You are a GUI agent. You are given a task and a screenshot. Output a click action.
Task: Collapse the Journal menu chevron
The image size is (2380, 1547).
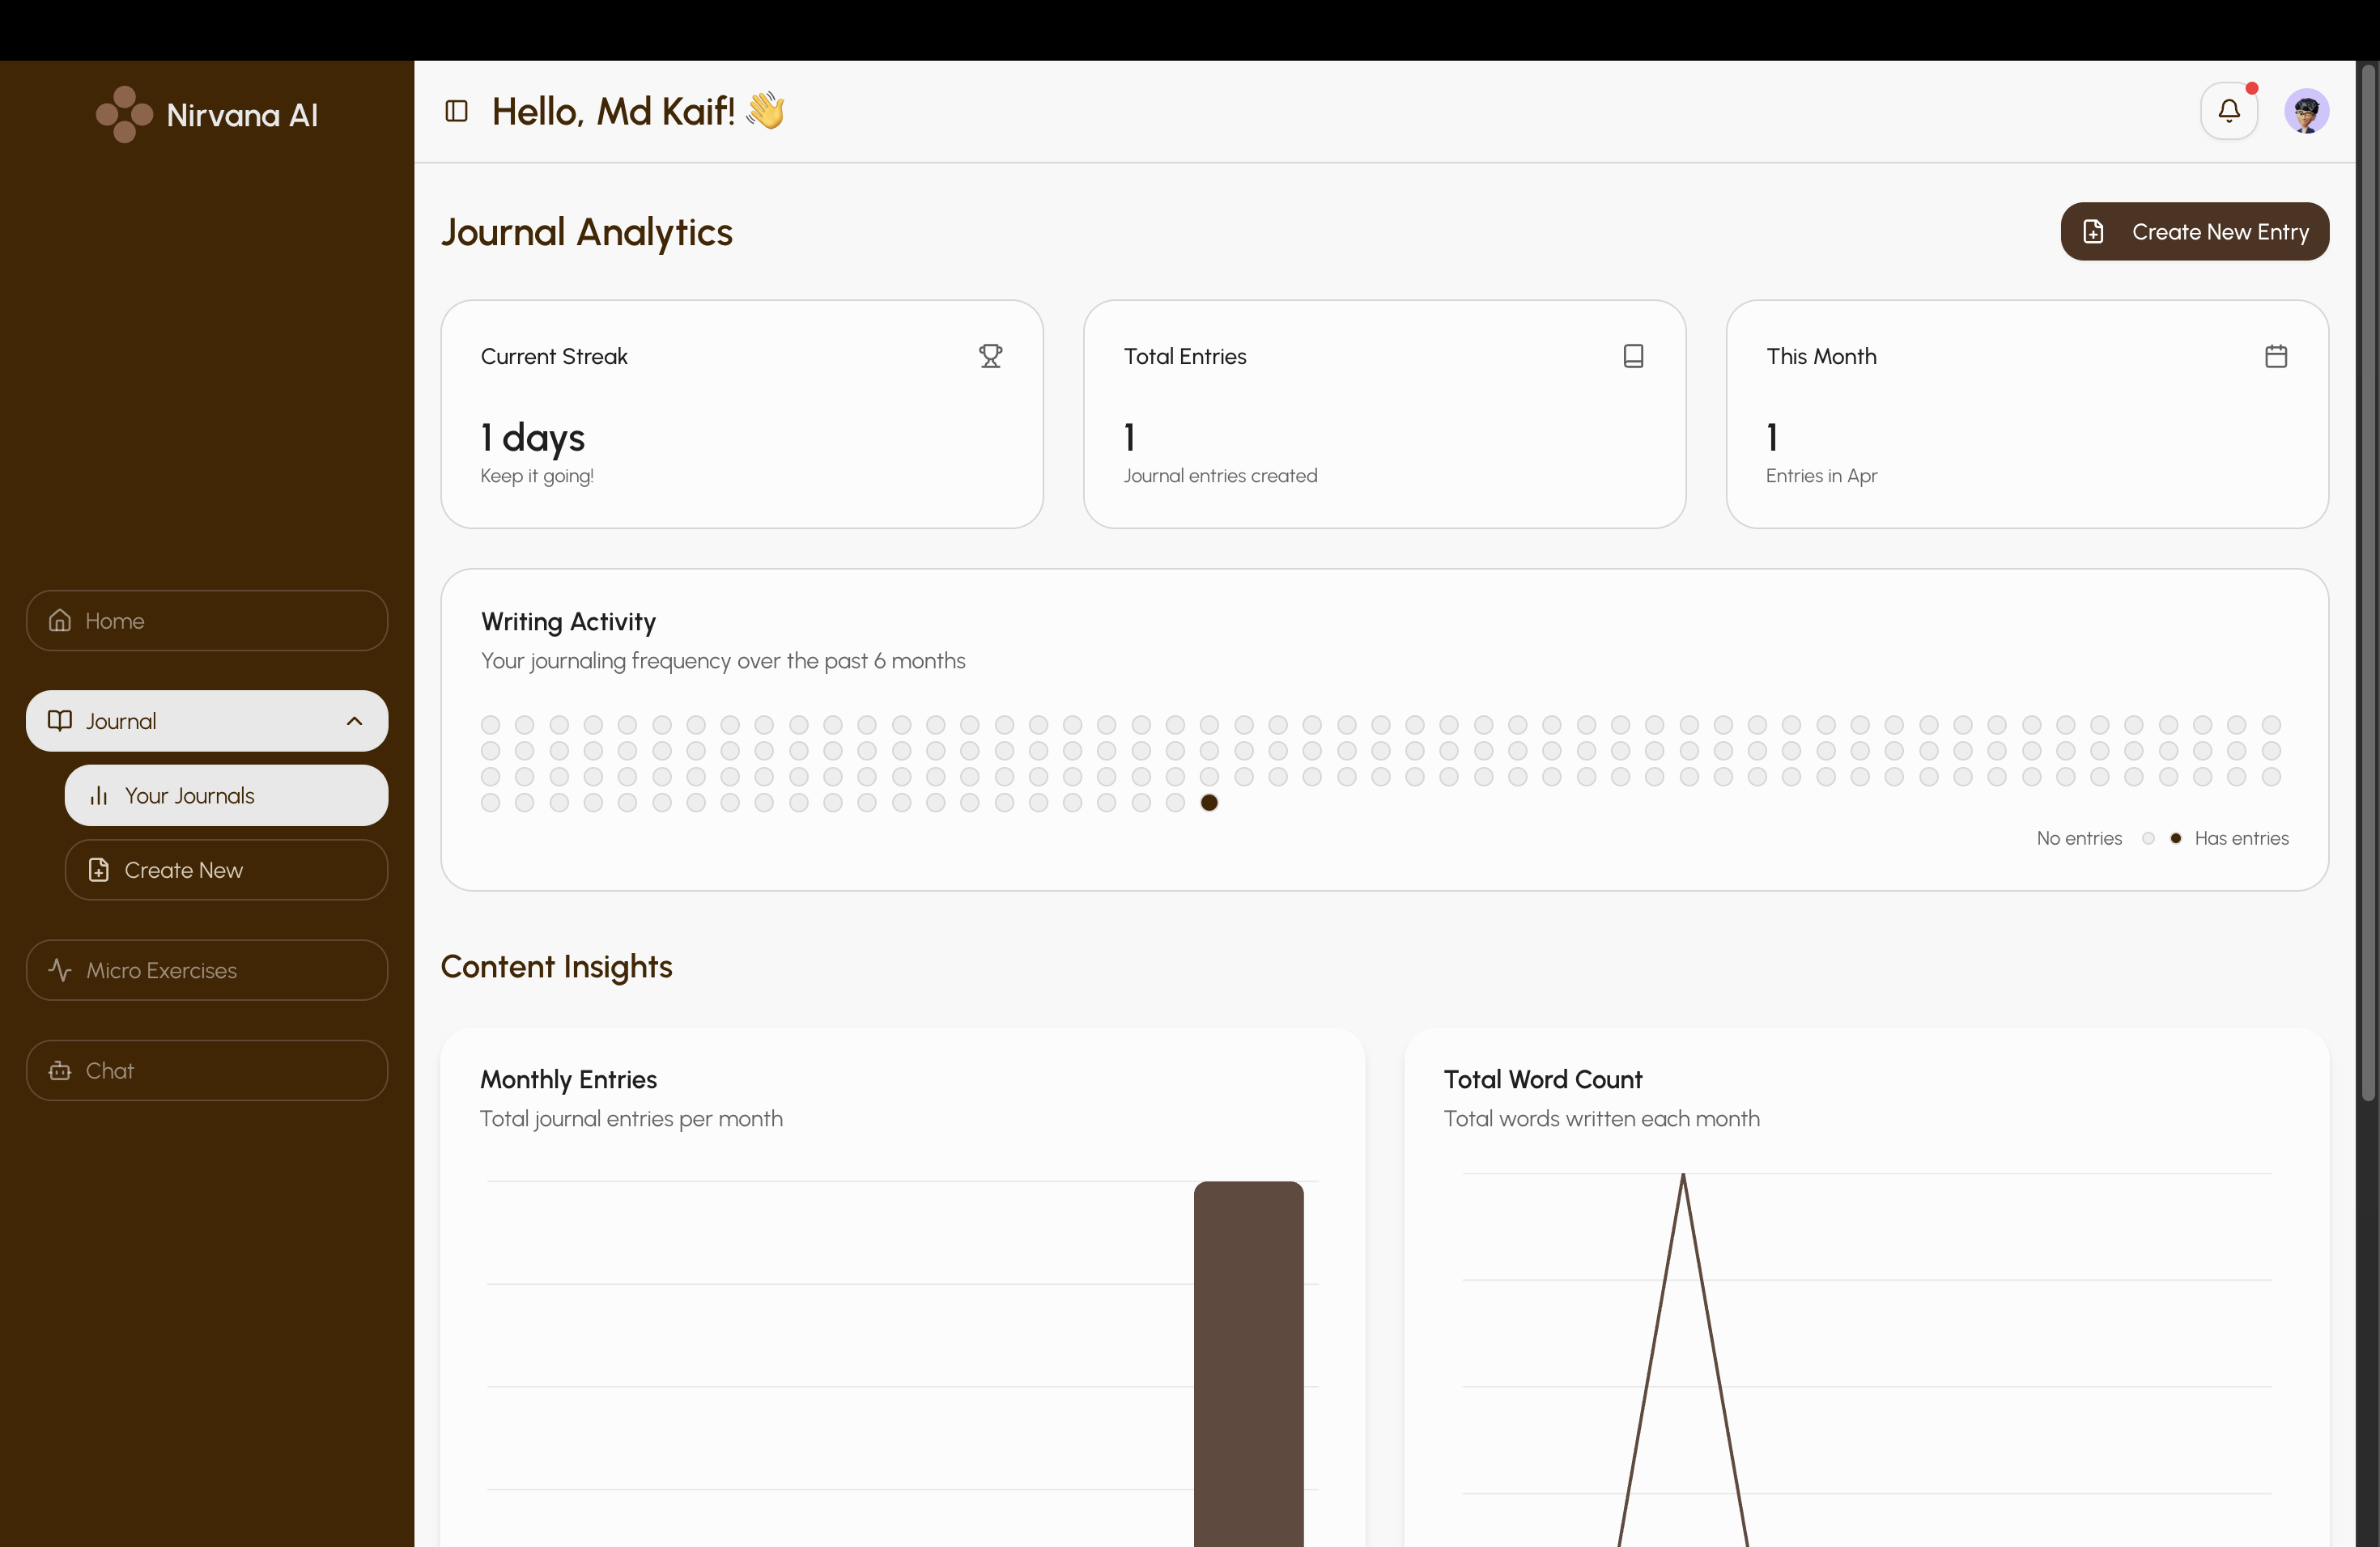tap(354, 721)
